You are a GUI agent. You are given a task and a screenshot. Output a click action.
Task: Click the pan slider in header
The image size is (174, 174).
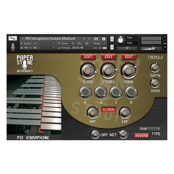[127, 48]
